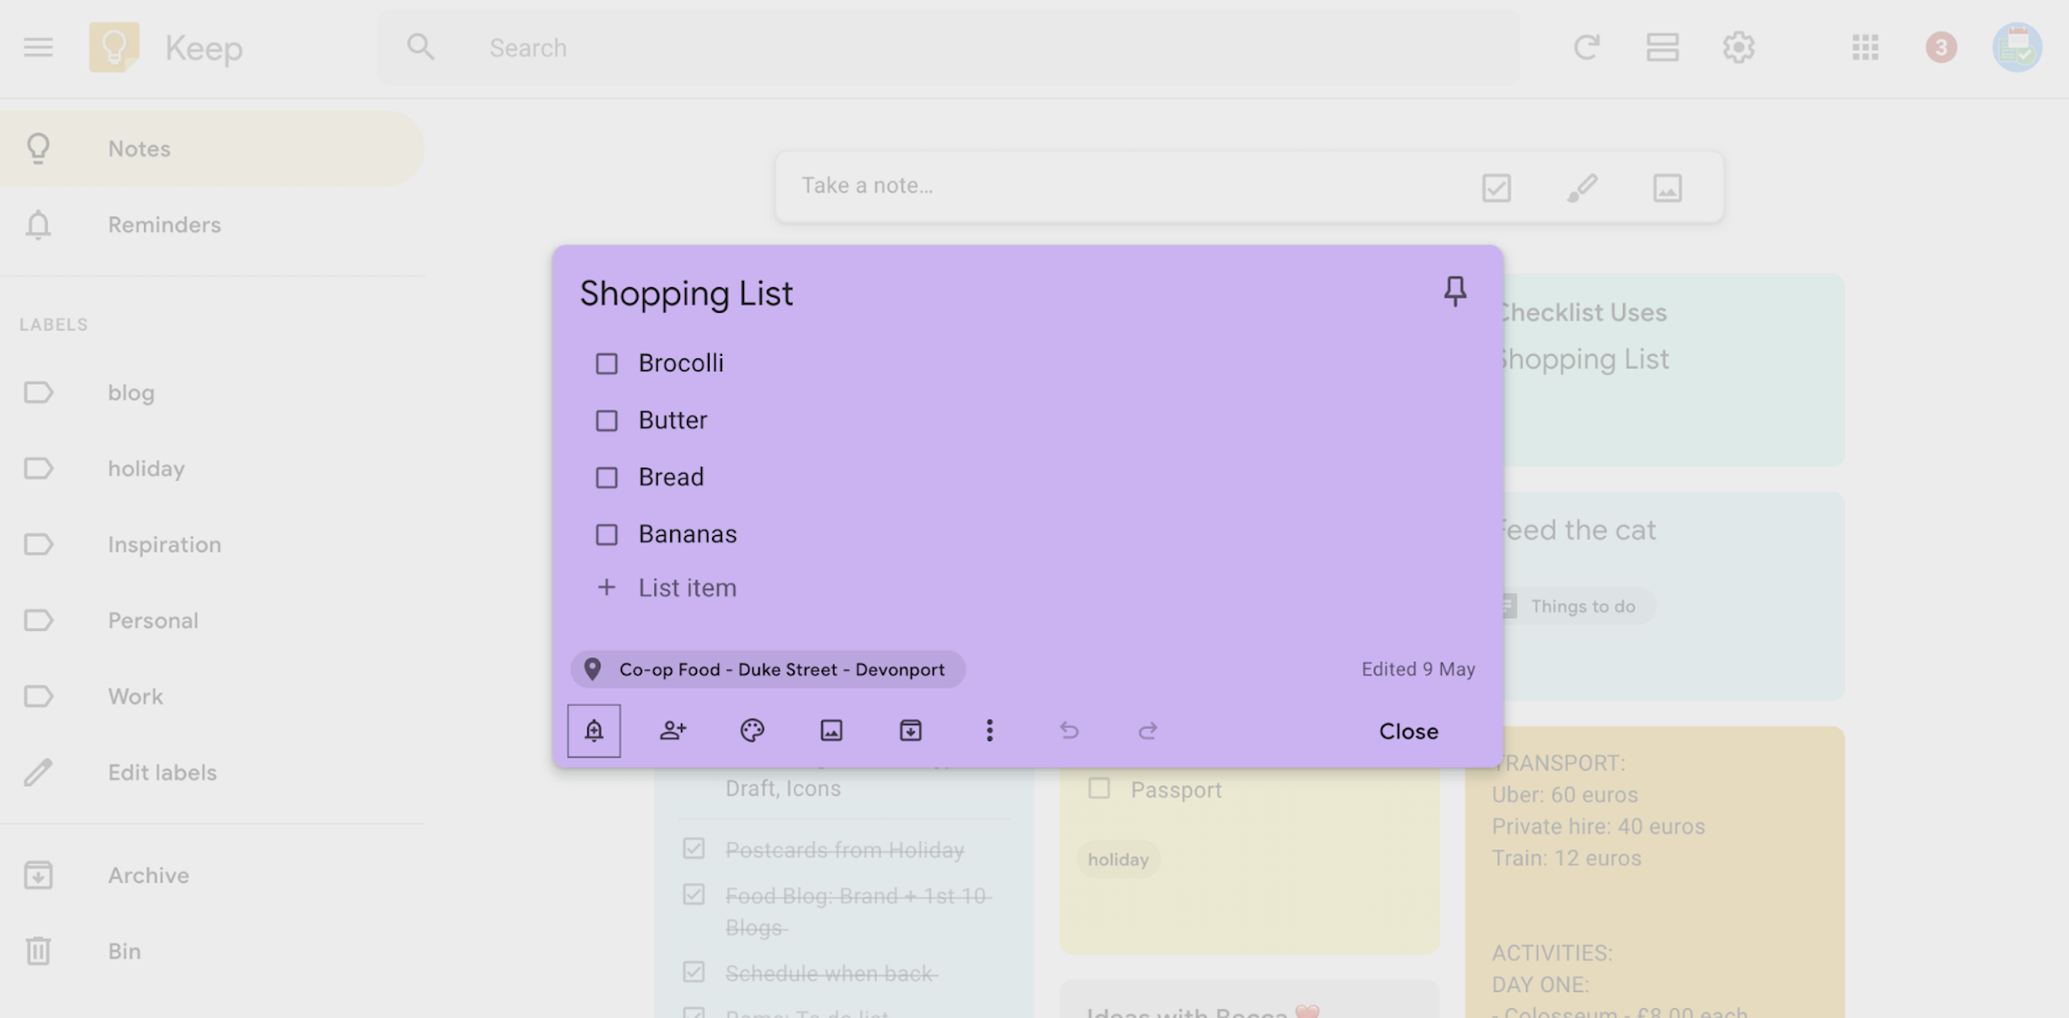Refresh notes with the refresh icon
The width and height of the screenshot is (2069, 1018).
[x=1586, y=47]
